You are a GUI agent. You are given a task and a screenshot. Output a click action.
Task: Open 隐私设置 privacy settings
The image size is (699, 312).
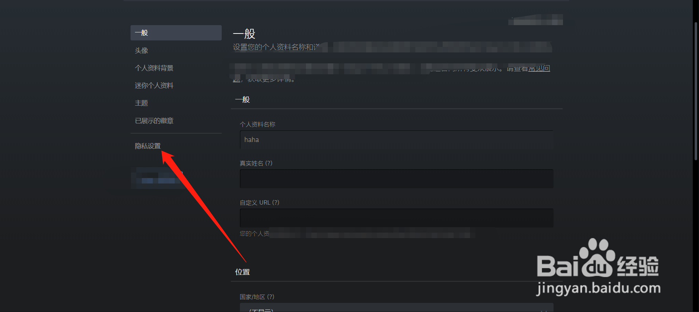(x=148, y=146)
